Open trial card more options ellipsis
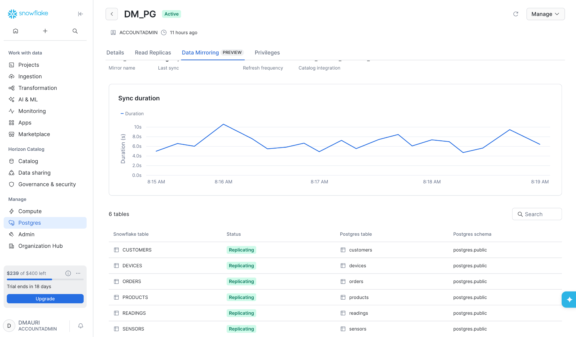Viewport: 576px width, 337px height. (78, 273)
